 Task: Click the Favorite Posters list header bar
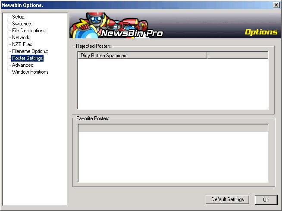[x=172, y=128]
